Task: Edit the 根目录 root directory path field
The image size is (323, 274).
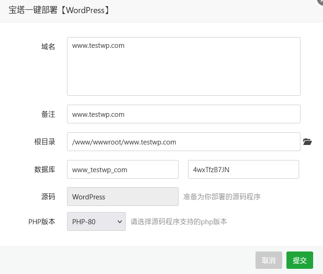Action: (184, 142)
